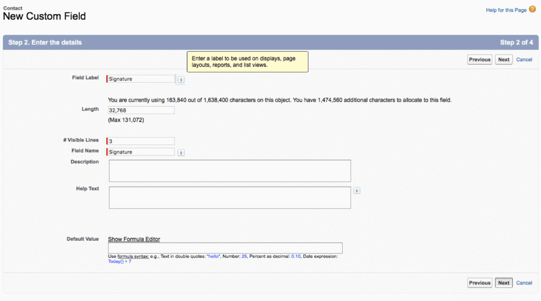Click the info icon beside Field Label

(x=181, y=80)
